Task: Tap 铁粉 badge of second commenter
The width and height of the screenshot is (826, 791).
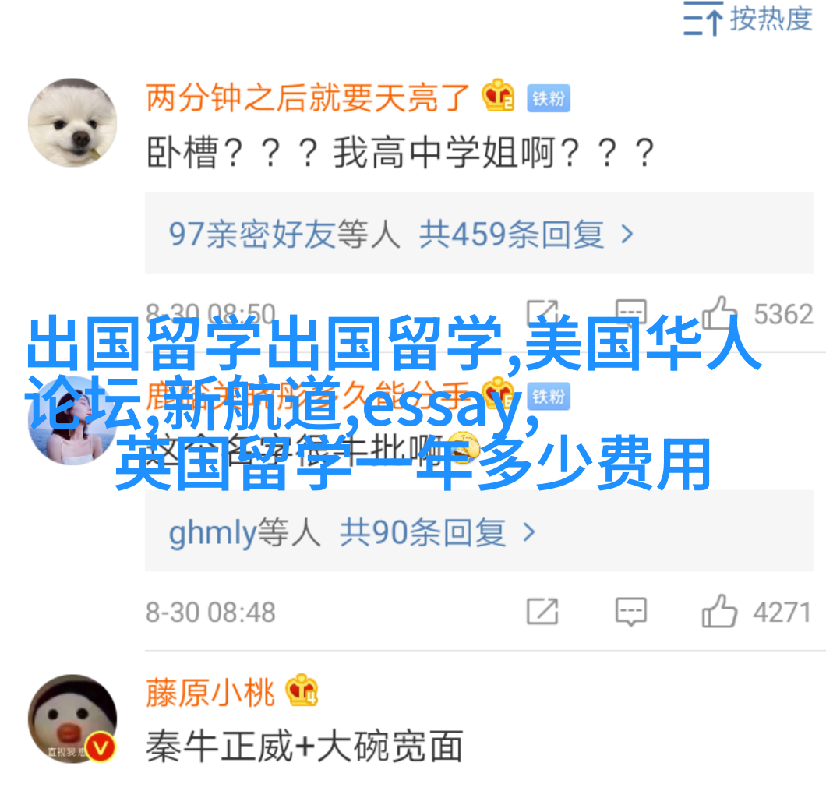Action: click(549, 397)
